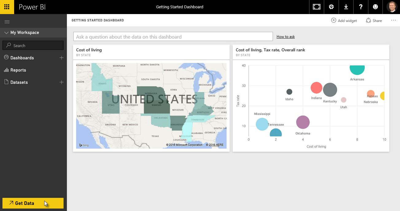Open the user profile picture

pos(391,7)
